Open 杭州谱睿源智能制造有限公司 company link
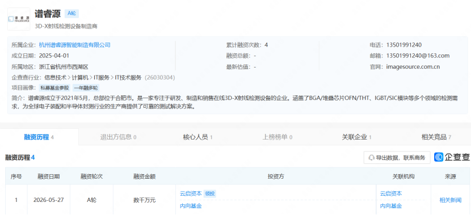The image size is (471, 215). pos(75,45)
